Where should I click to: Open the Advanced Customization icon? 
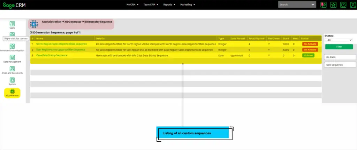coord(12,46)
